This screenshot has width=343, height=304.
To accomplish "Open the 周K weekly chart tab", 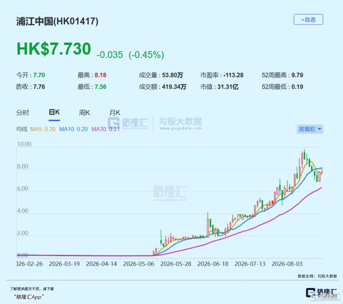I will click(x=84, y=113).
